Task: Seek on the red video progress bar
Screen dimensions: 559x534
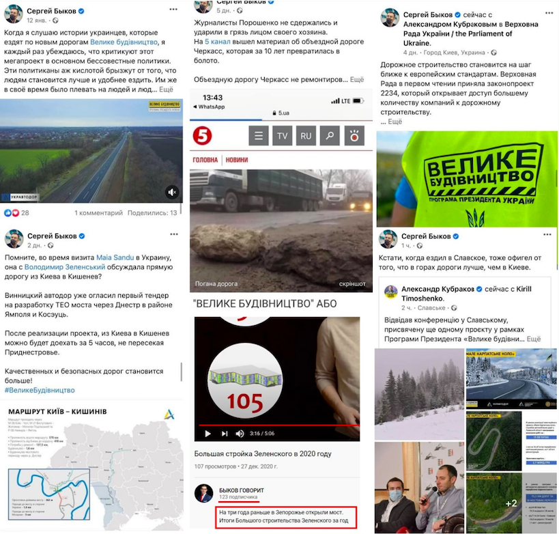Action: [278, 425]
